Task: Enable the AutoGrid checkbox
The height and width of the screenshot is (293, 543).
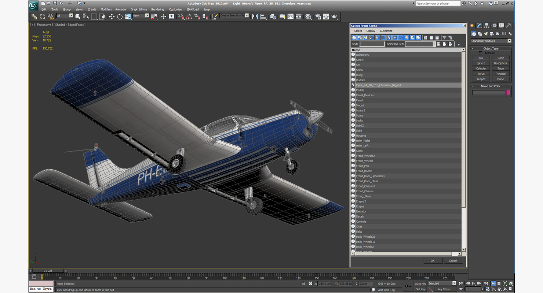Action: pos(481,53)
